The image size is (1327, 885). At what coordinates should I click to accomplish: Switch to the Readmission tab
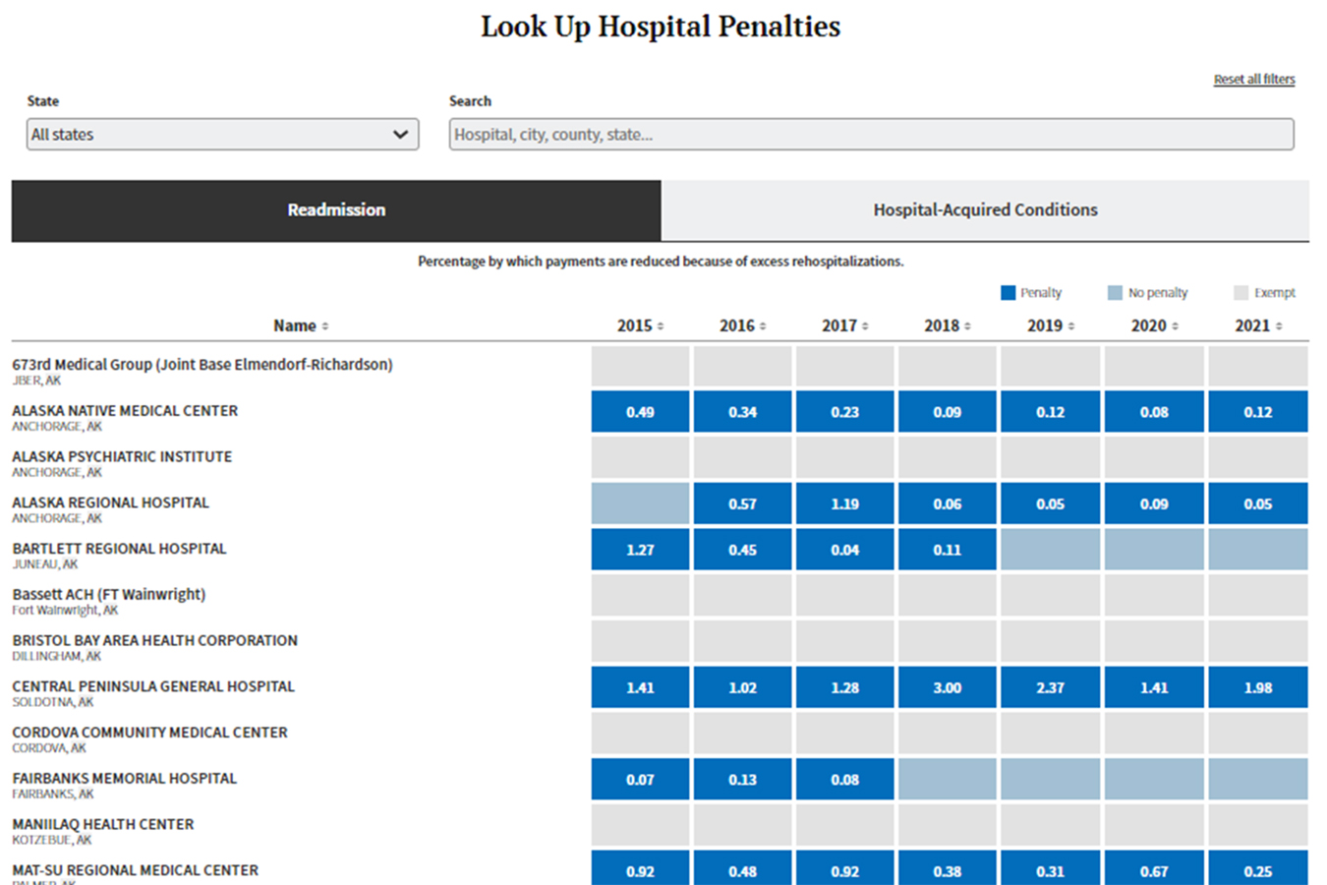point(336,210)
